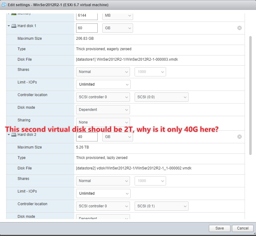Click the Hard disk 2 drive icon

point(14,135)
